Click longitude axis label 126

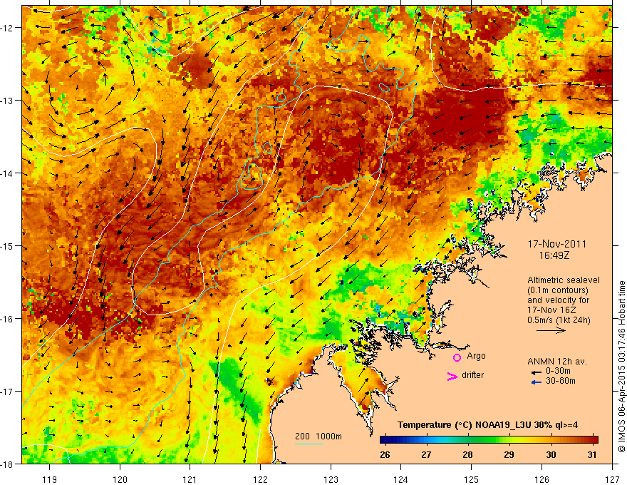pyautogui.click(x=541, y=479)
